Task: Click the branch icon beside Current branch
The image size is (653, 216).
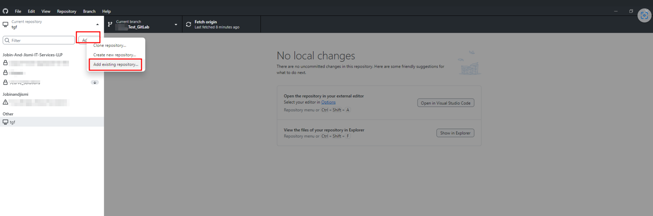Action: (x=110, y=25)
